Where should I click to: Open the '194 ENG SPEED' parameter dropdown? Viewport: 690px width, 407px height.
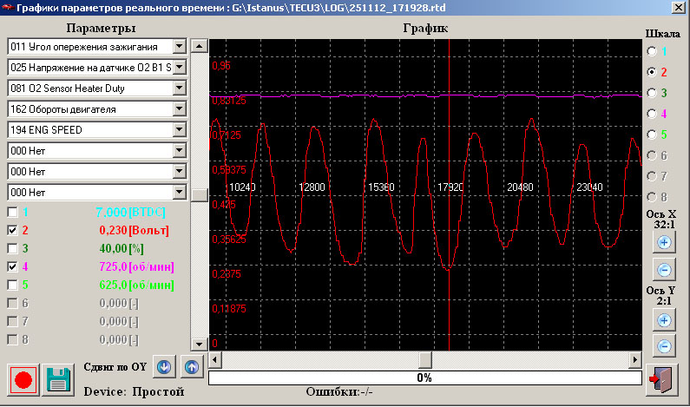point(180,129)
